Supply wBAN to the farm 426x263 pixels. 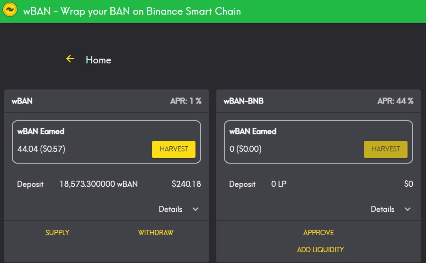(x=57, y=233)
